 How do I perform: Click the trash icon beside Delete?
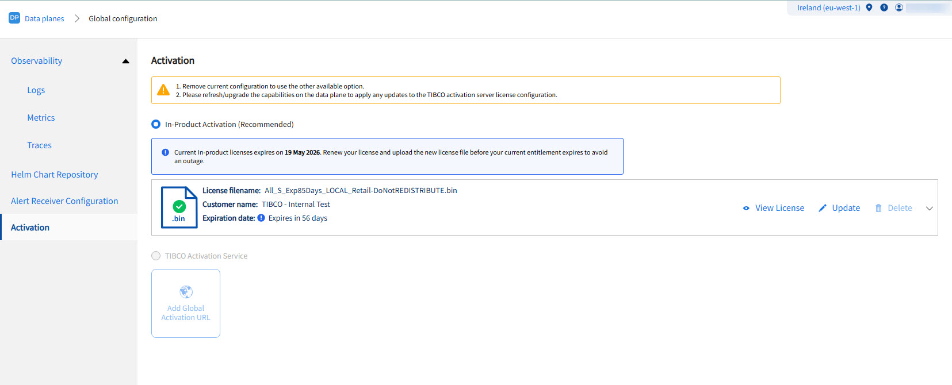[x=878, y=208]
